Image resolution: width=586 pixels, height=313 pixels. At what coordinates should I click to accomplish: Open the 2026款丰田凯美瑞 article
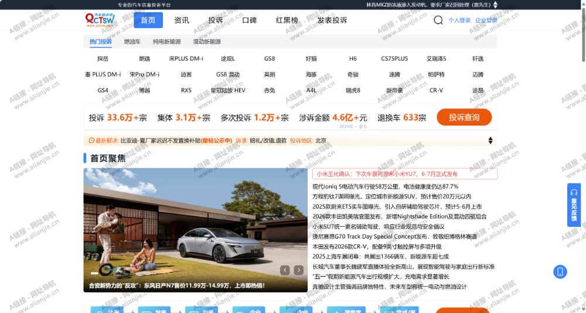click(x=400, y=216)
